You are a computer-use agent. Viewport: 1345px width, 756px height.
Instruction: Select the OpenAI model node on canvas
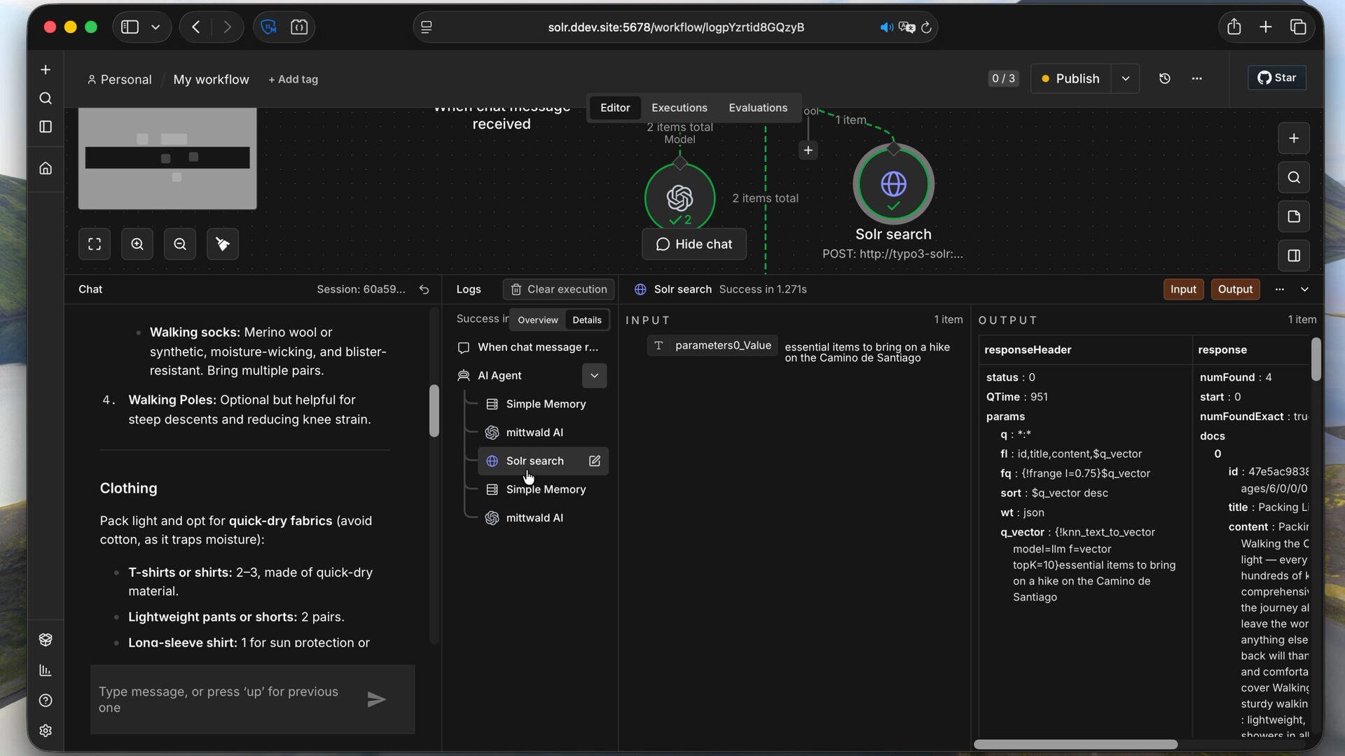[680, 199]
